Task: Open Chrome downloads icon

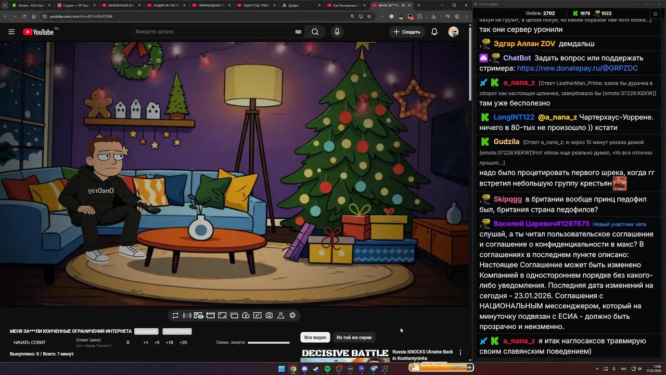Action: pyautogui.click(x=434, y=16)
